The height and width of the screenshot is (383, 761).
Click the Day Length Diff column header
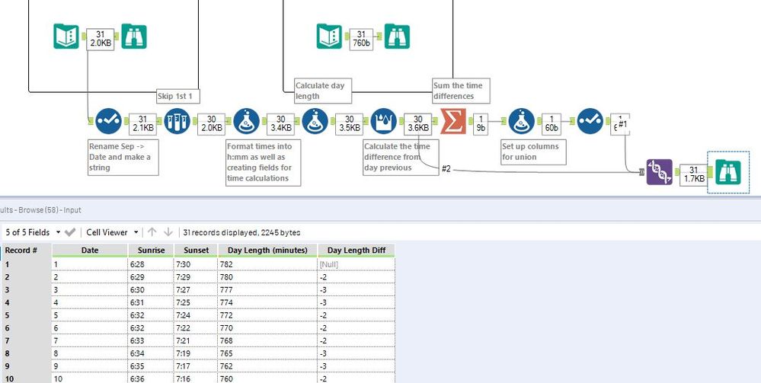[x=357, y=251]
